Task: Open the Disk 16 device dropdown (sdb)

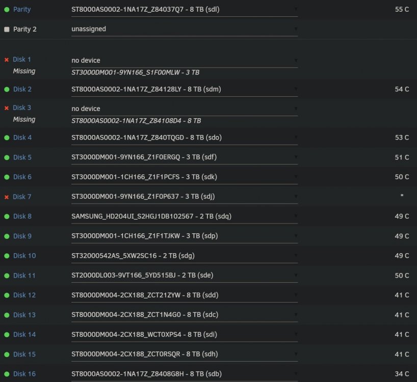Action: (x=185, y=374)
